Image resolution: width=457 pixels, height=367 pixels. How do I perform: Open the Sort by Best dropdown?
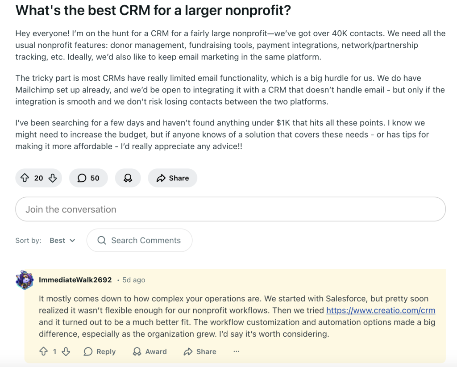(62, 241)
